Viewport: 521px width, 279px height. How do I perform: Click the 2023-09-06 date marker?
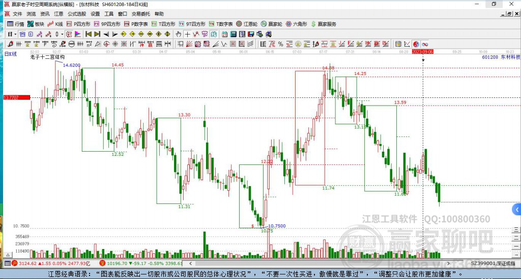click(423, 52)
